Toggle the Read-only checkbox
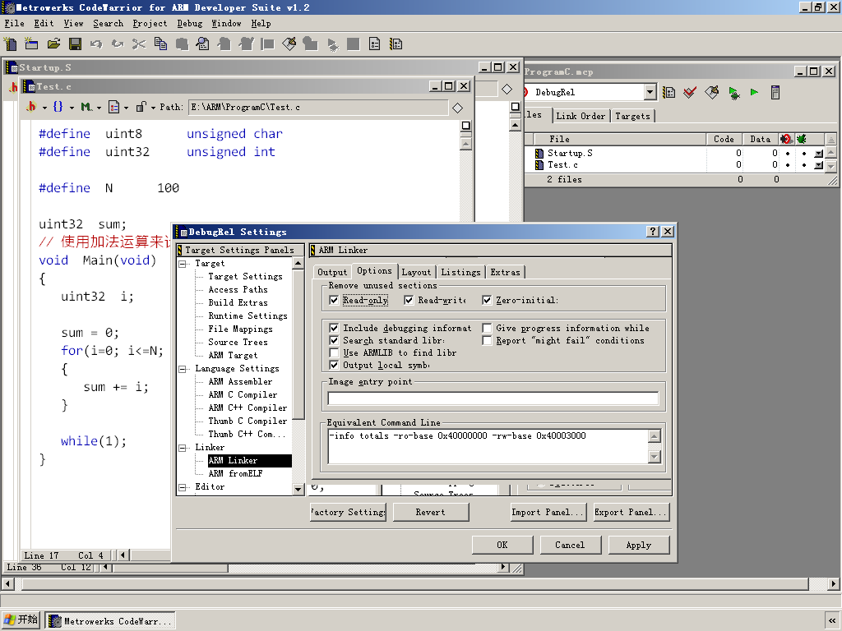The width and height of the screenshot is (842, 631). pyautogui.click(x=334, y=300)
